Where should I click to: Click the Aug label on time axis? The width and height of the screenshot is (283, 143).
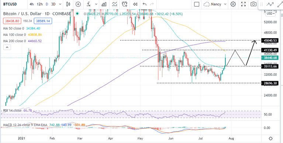click(232, 139)
